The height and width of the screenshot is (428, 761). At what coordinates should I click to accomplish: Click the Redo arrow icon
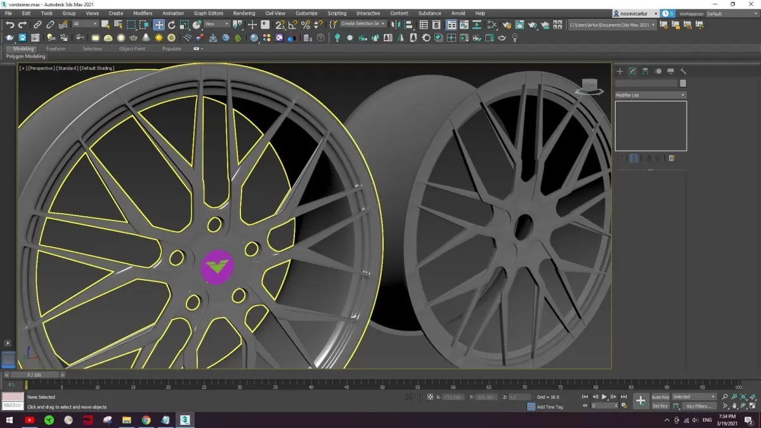pos(23,24)
